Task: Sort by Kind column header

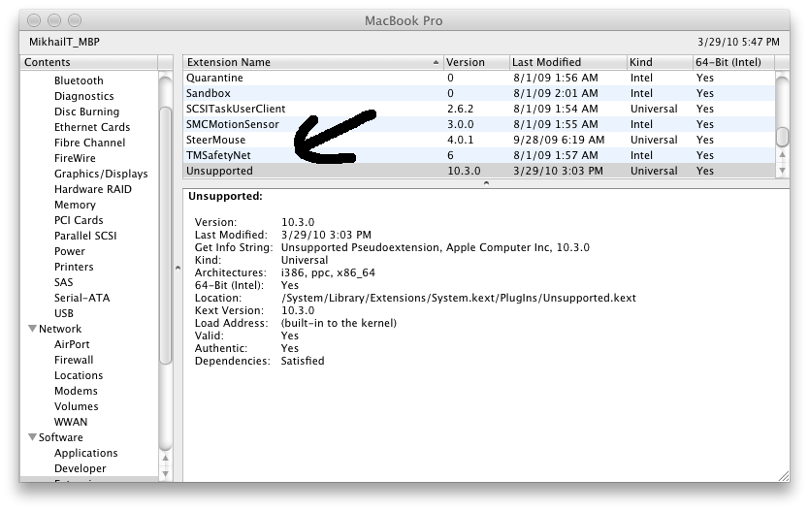Action: point(659,62)
